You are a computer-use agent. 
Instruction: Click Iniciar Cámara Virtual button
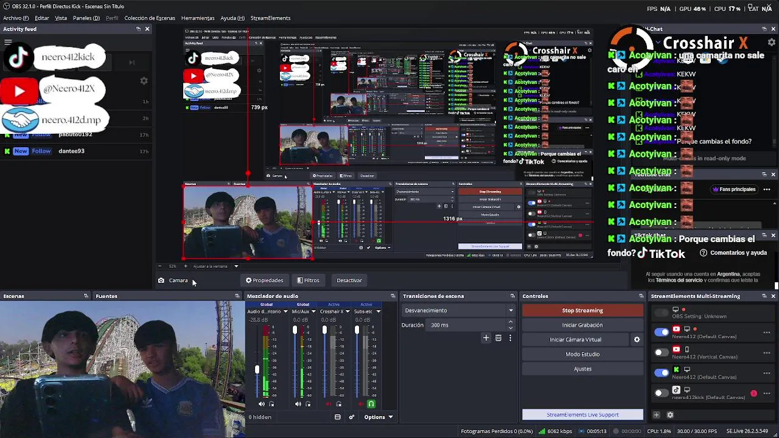tap(575, 339)
